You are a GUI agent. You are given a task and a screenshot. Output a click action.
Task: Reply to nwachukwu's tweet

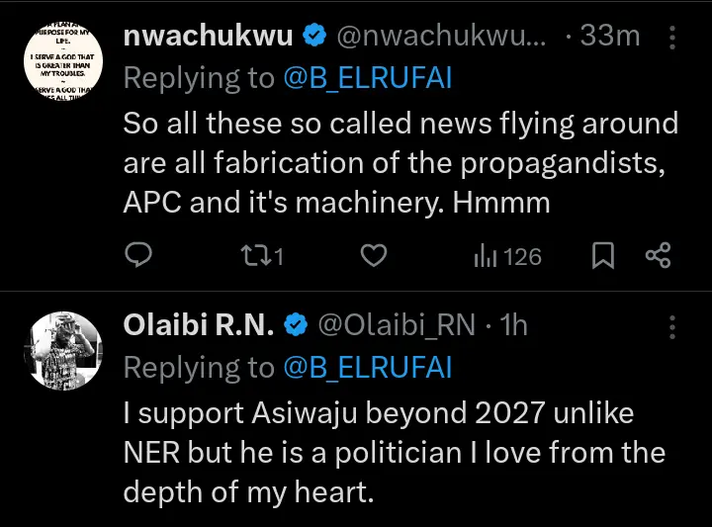(x=139, y=257)
